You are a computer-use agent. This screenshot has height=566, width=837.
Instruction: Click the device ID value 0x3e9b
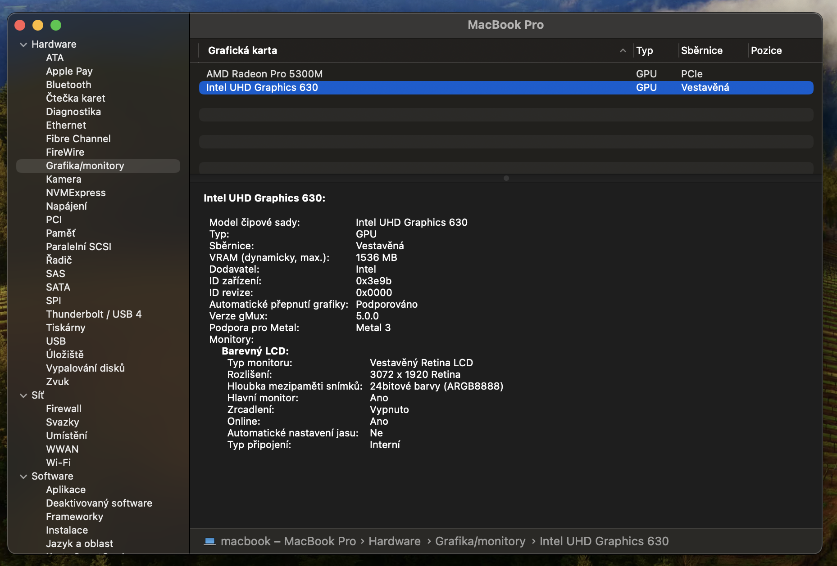point(373,281)
